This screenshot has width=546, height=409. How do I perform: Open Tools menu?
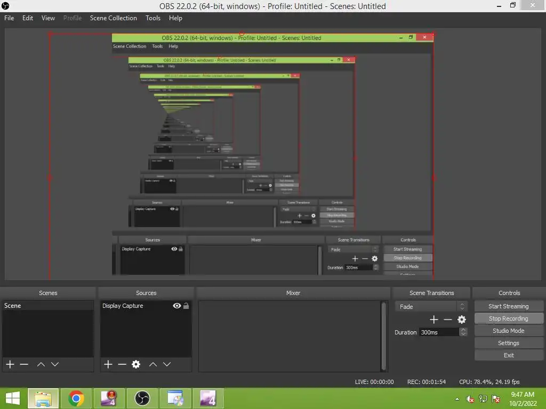pos(153,18)
